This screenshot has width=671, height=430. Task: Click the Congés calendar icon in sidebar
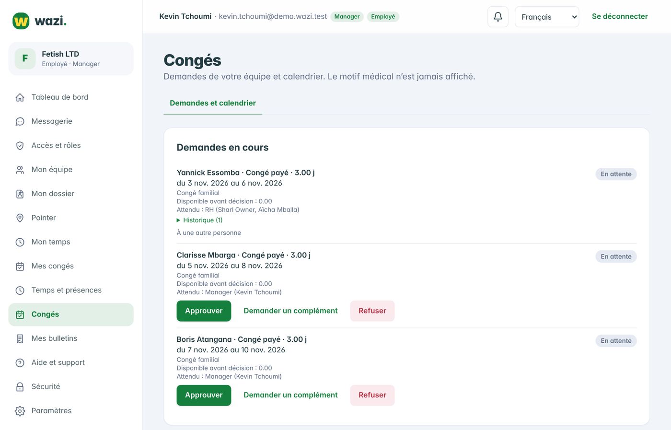[20, 314]
